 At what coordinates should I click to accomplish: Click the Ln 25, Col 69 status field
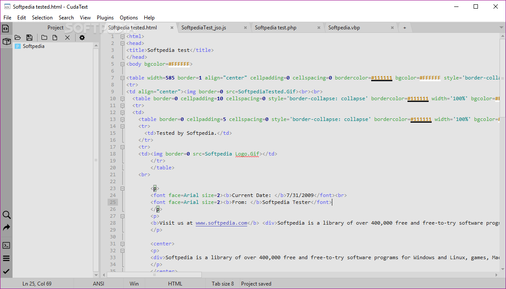(x=37, y=284)
